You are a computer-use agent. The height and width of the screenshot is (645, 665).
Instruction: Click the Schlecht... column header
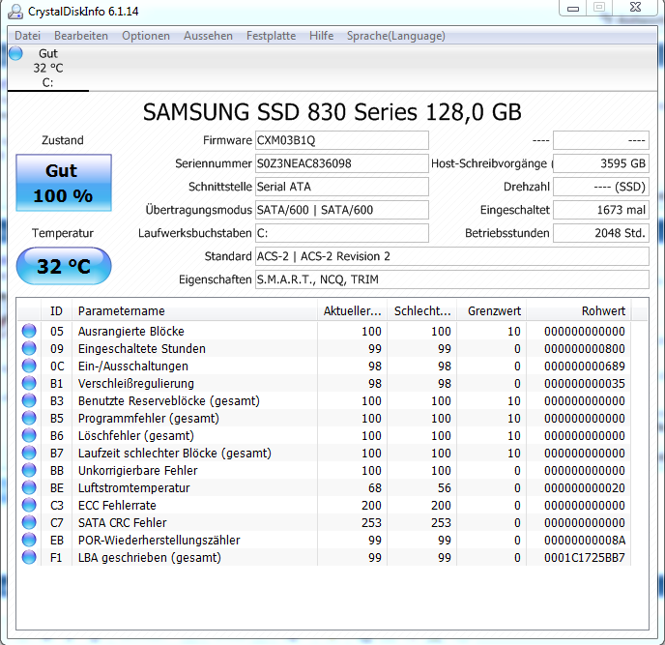pos(422,311)
